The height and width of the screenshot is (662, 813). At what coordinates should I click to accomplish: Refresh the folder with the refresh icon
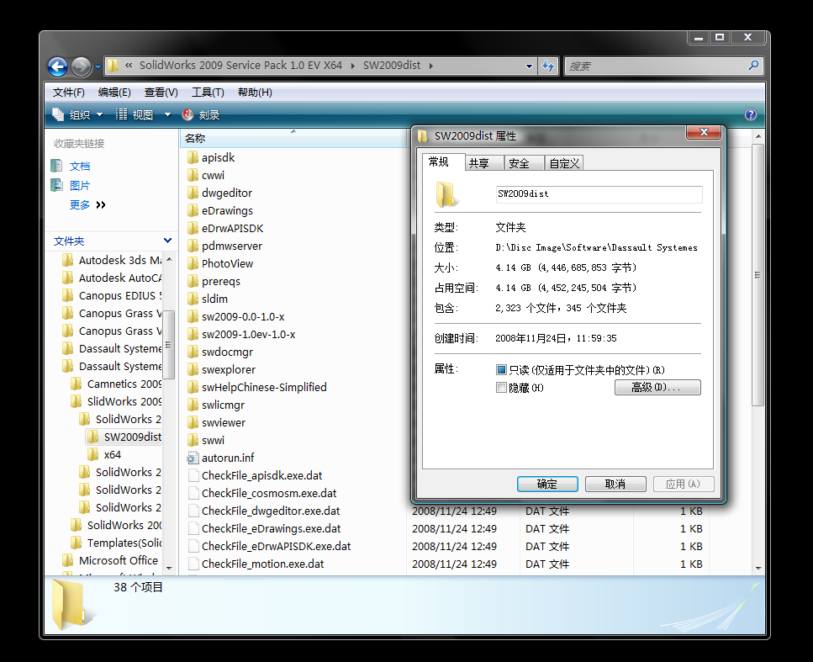point(548,66)
